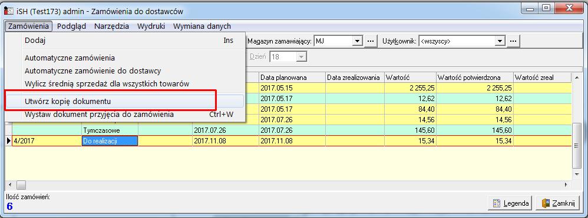588x218 pixels.
Task: Click the Użytkownik field showing <wszyscy>
Action: click(x=462, y=41)
